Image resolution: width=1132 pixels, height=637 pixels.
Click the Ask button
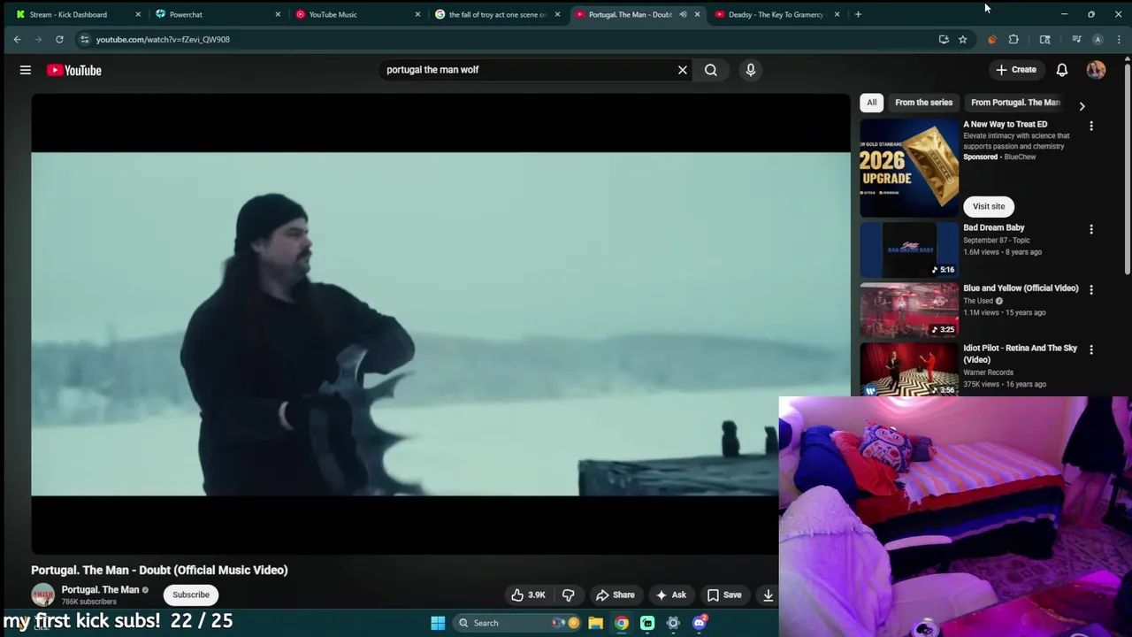click(x=670, y=595)
